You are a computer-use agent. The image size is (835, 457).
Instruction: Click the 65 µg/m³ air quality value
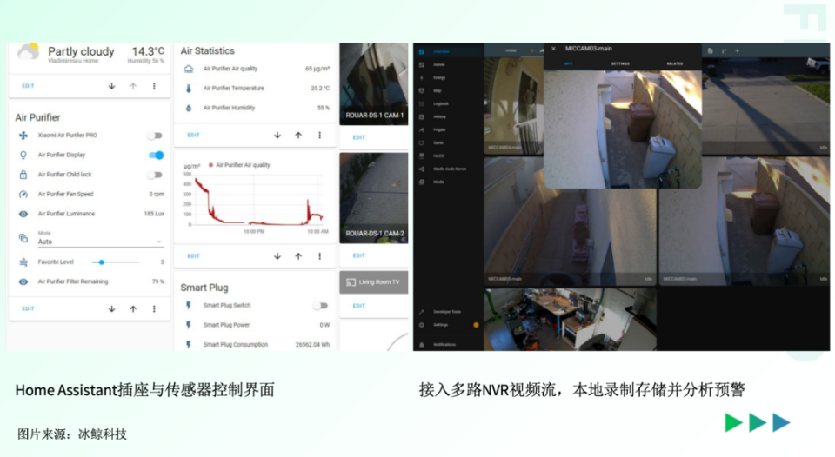coord(317,69)
